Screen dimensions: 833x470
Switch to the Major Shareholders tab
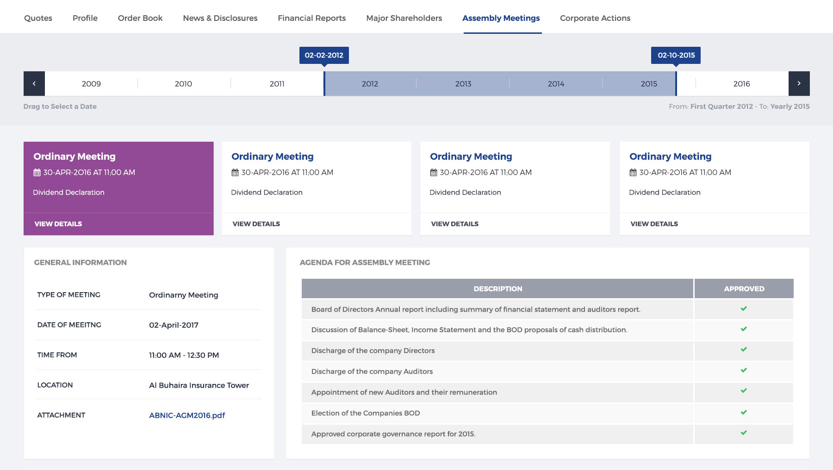click(x=404, y=18)
